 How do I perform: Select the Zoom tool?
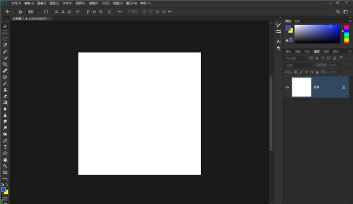pos(5,166)
